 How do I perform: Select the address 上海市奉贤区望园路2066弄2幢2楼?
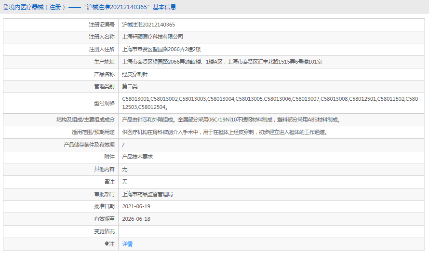click(161, 49)
